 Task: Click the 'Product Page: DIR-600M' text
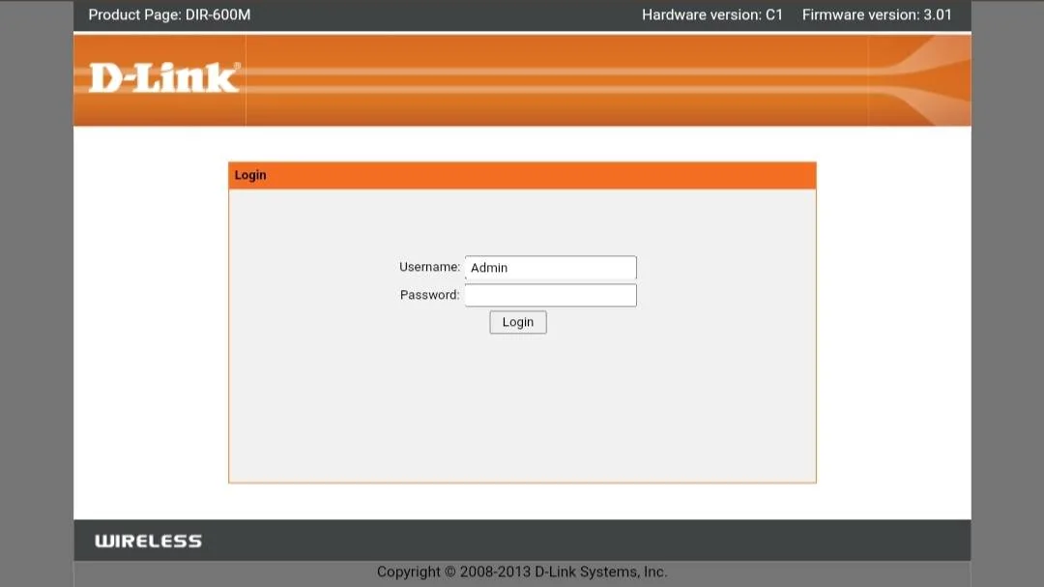(x=170, y=15)
